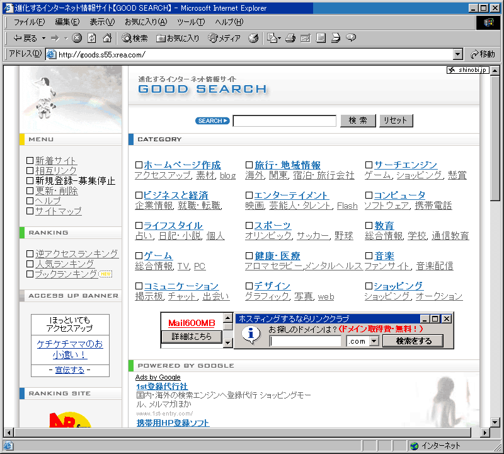This screenshot has height=454, width=504.
Task: Click the page vertical scrollbar down arrow
Action: click(x=495, y=422)
